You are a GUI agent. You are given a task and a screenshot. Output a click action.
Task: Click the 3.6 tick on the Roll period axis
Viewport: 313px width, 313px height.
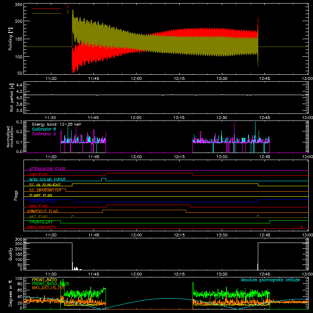tap(19, 111)
